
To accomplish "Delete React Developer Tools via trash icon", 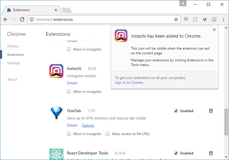I will point(211,153).
